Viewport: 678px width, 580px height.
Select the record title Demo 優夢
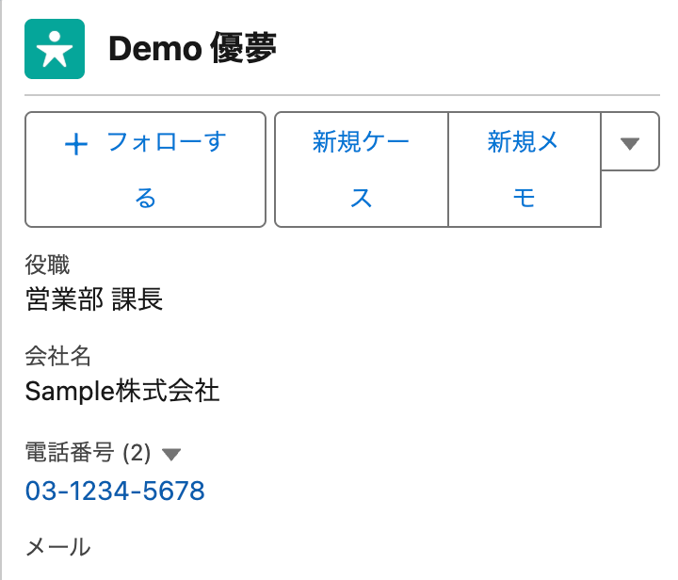point(192,48)
